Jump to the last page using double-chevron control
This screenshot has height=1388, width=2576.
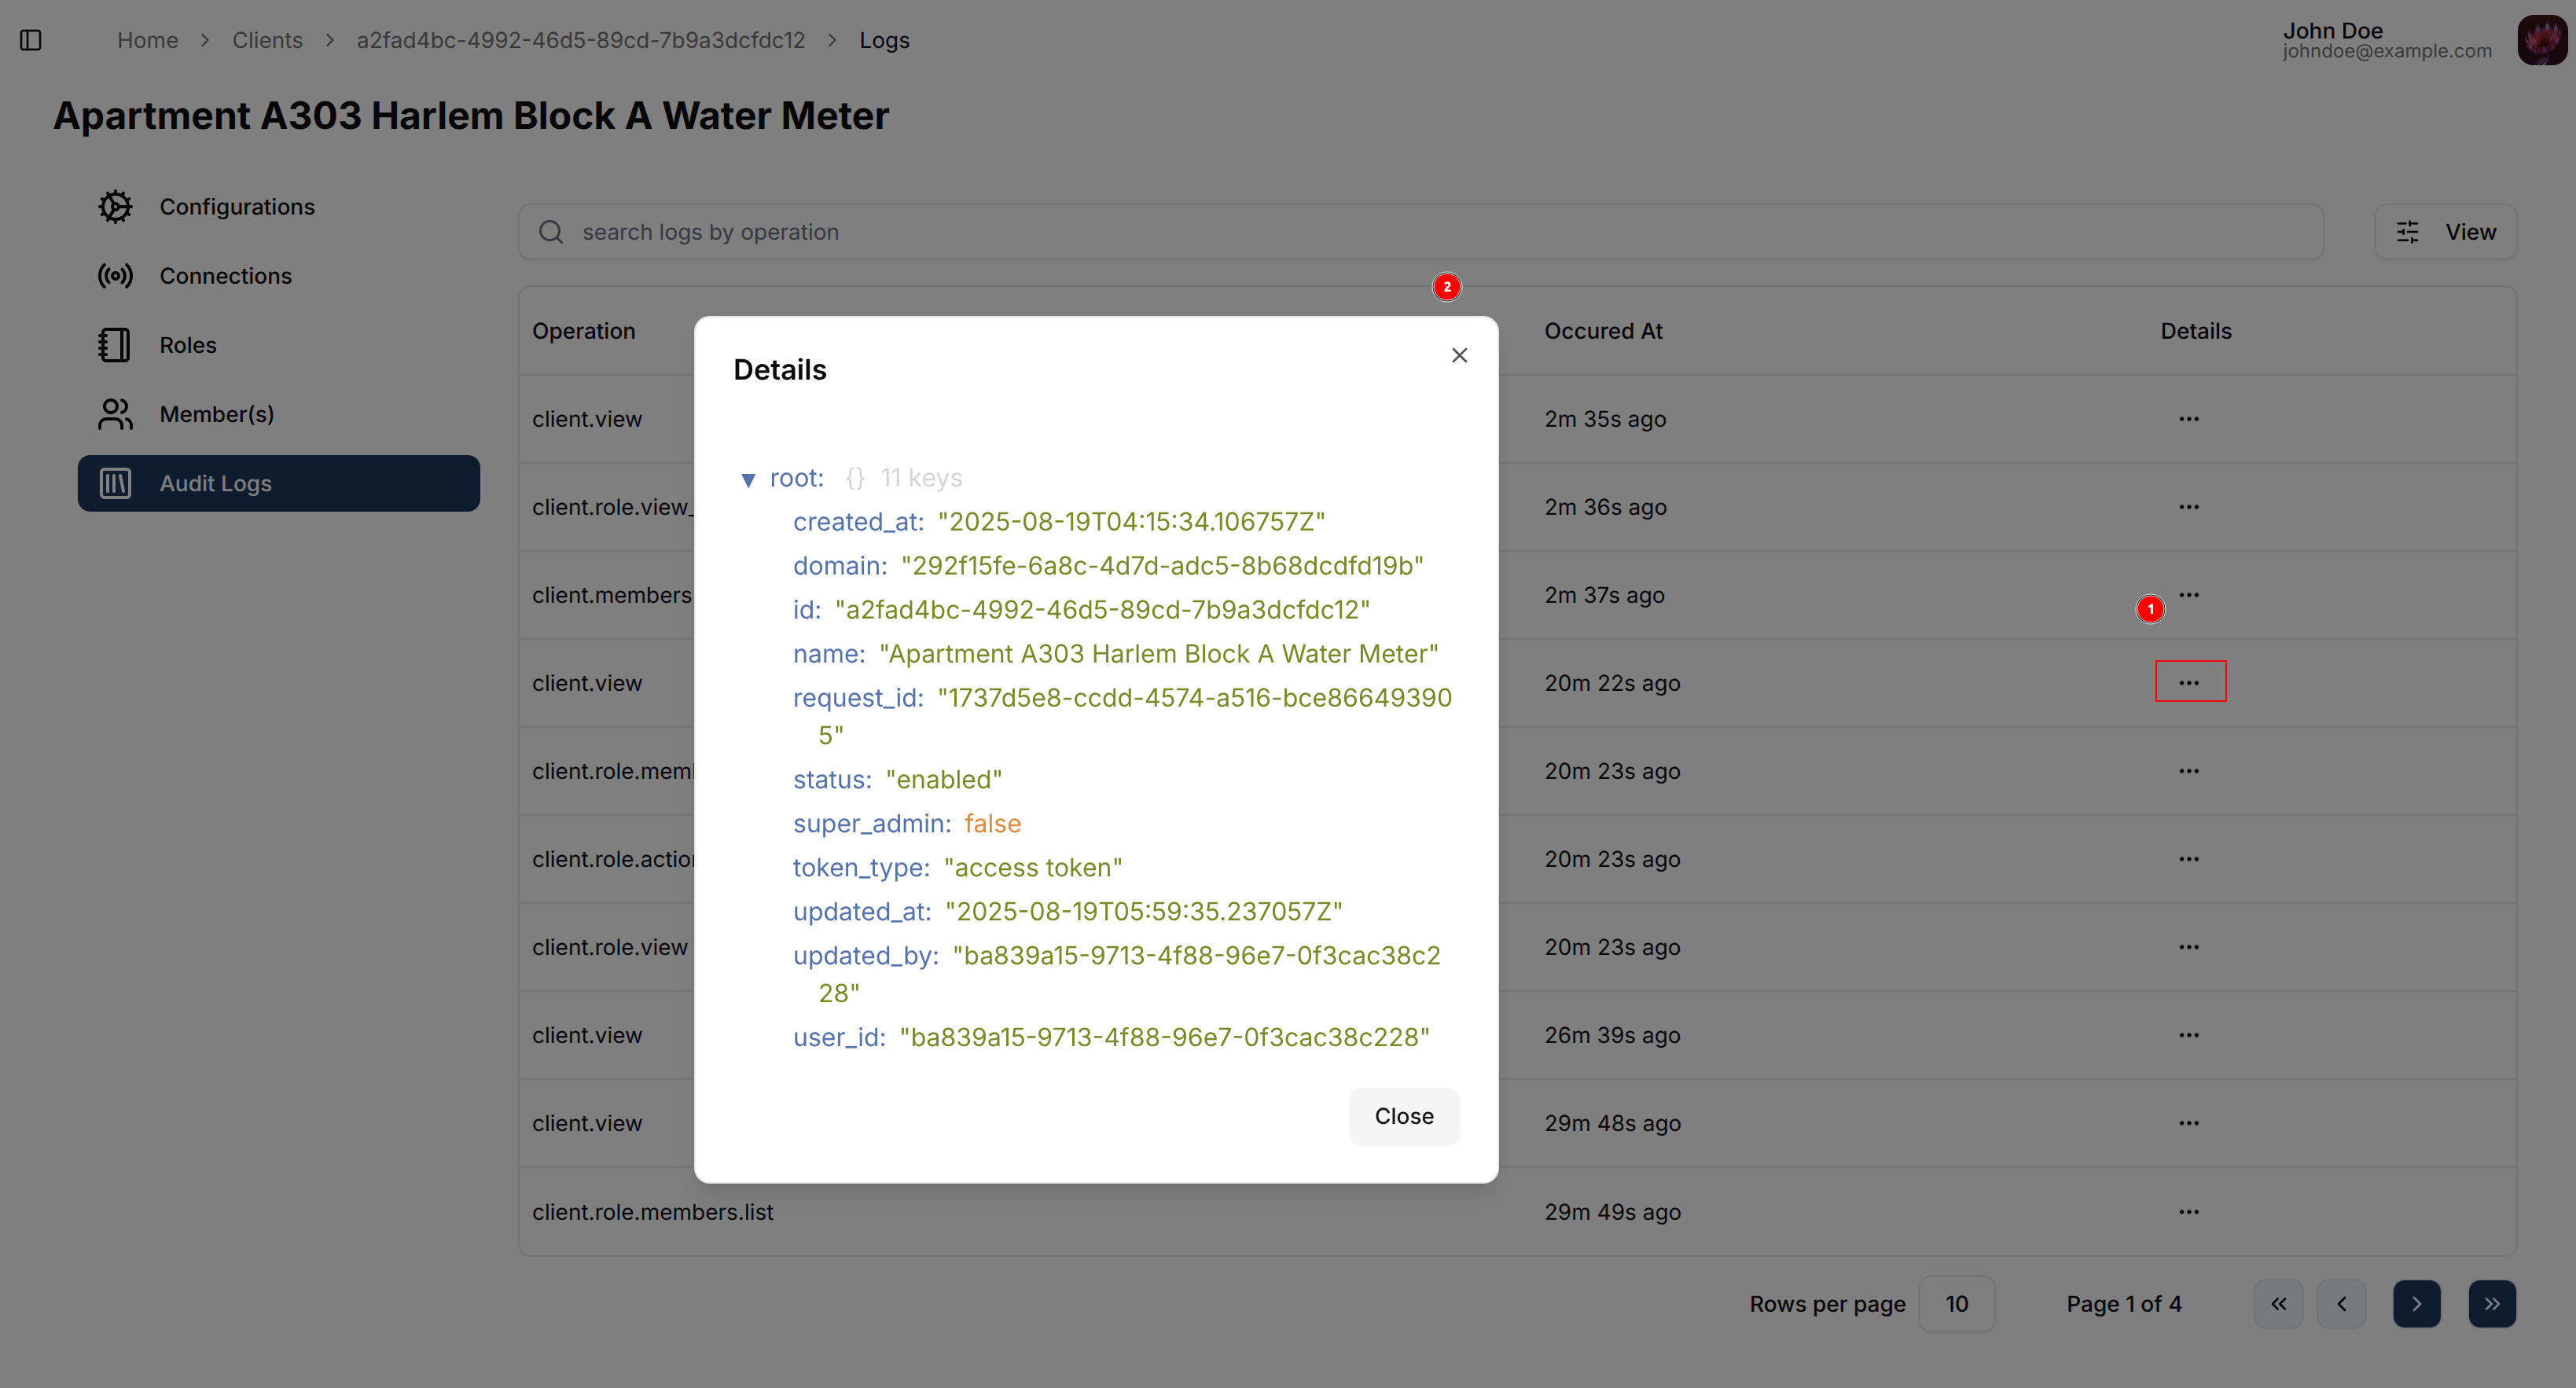2492,1303
